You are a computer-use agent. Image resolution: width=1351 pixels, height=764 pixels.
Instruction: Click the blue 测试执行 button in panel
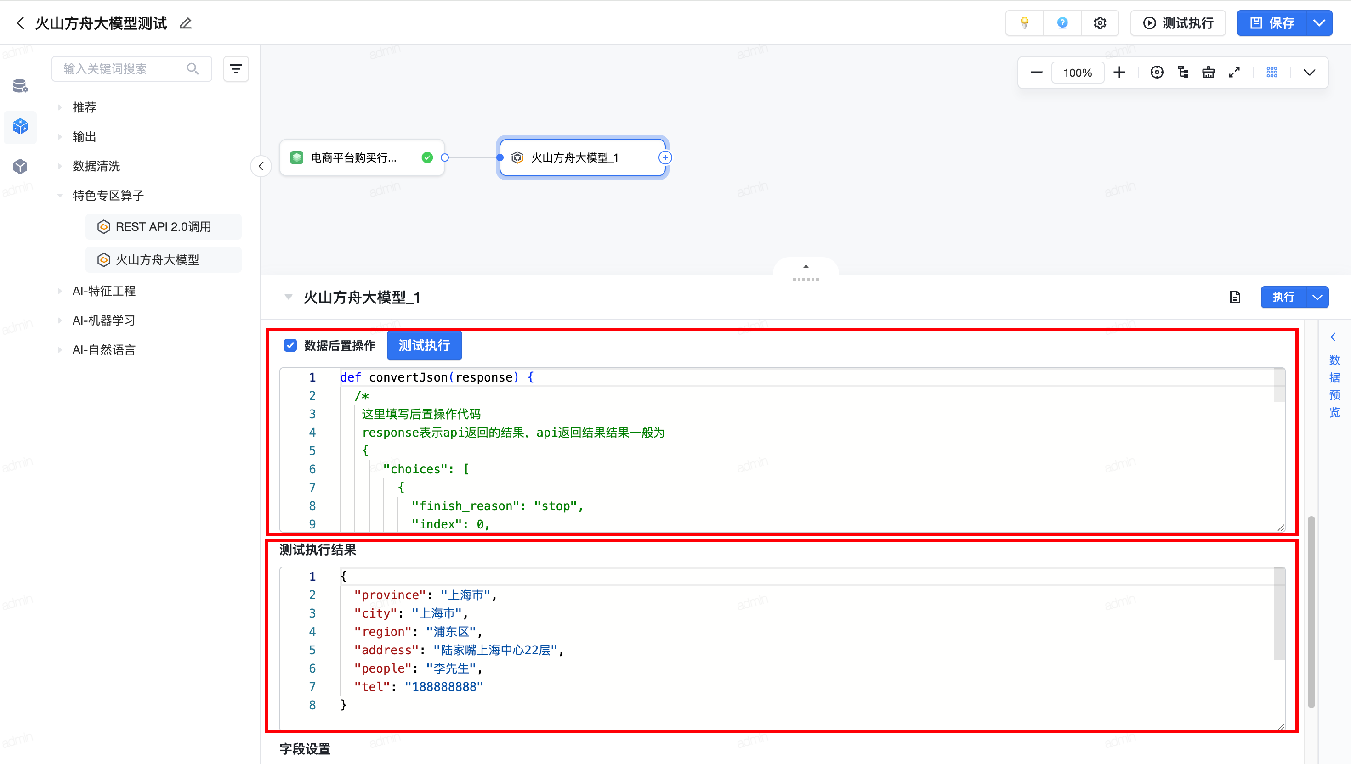pos(424,345)
